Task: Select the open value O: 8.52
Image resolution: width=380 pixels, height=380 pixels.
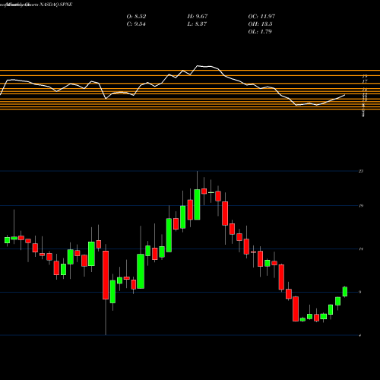Action: click(x=136, y=17)
